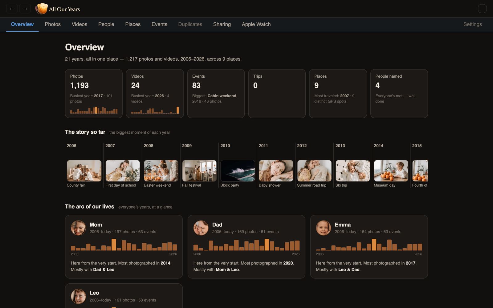This screenshot has height=308, width=493.
Task: Open the Baby shower thumbnail
Action: tap(276, 171)
